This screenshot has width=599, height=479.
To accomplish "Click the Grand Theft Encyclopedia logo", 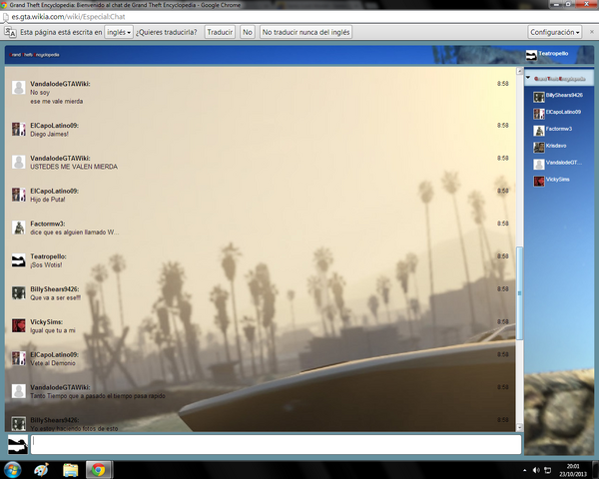I will [34, 55].
